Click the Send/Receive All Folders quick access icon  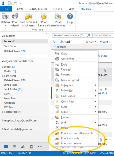[x=10, y=3]
